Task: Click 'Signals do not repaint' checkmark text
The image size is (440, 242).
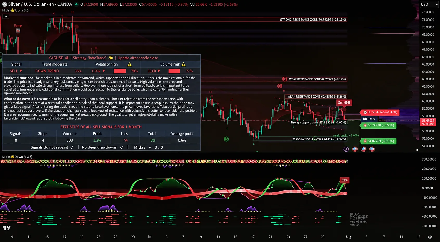Action: coord(52,147)
